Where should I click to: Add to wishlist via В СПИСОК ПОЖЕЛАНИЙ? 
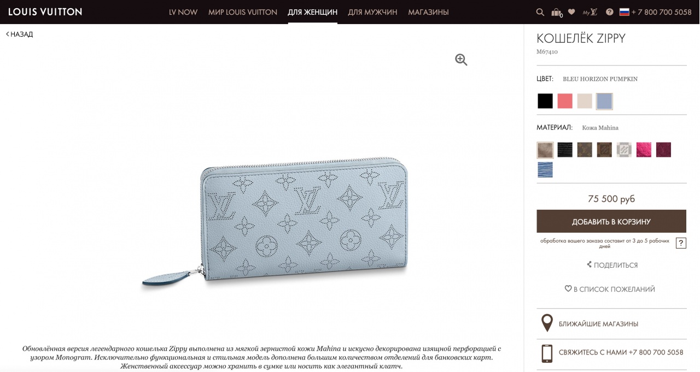click(610, 289)
